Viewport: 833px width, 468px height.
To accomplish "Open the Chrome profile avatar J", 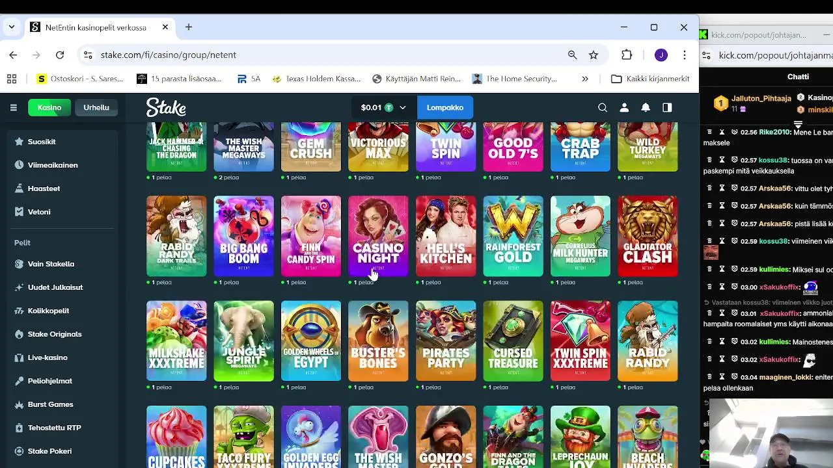I will tap(661, 55).
